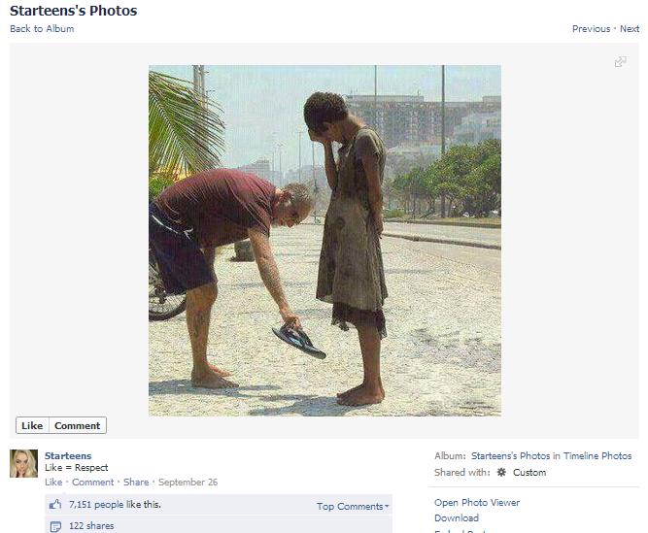Open the 122 shares list
The image size is (648, 533).
(91, 526)
